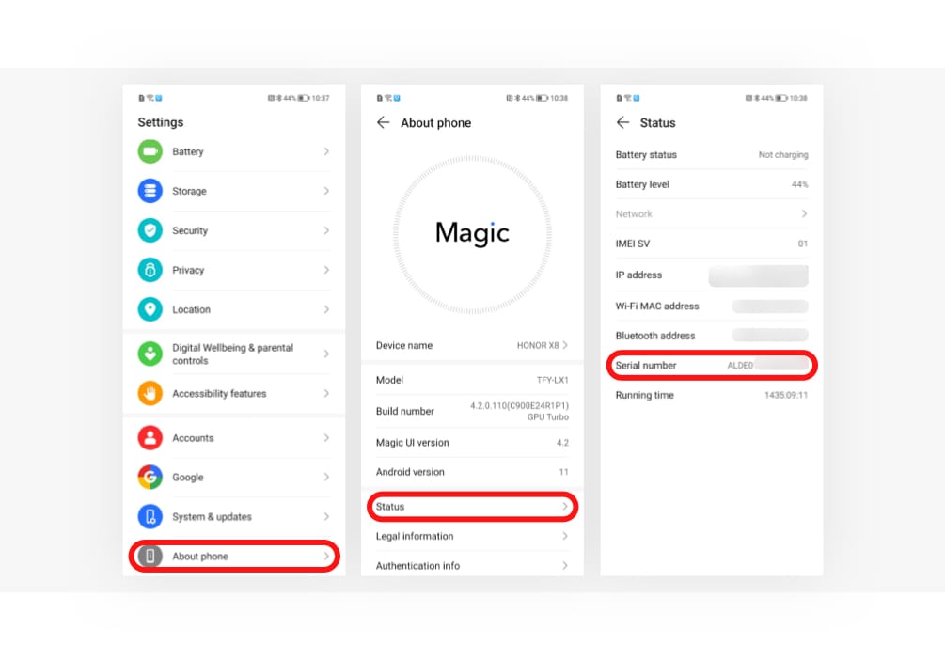Tap the green Battery icon
The image size is (945, 660).
150,151
